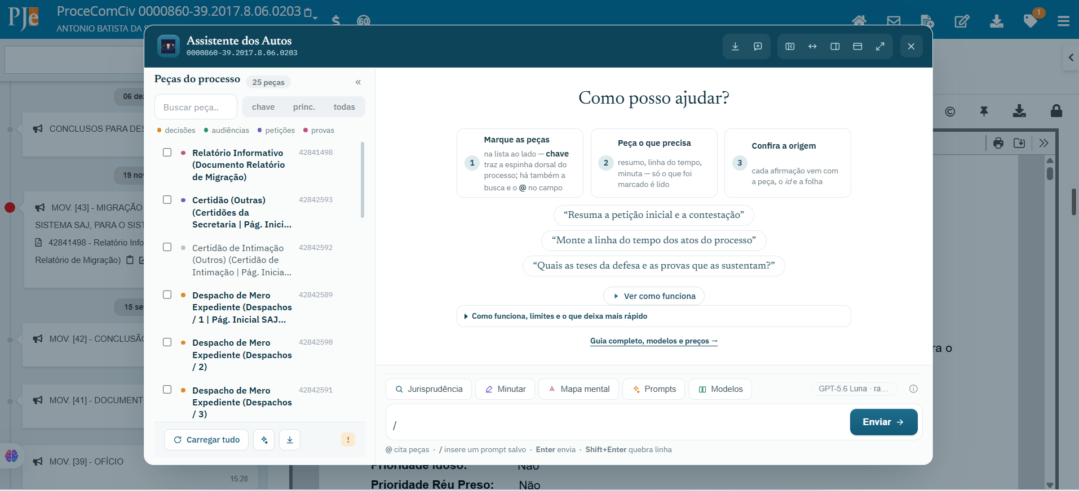This screenshot has width=1079, height=491.
Task: Click the horizontal width arrows icon
Action: [812, 46]
